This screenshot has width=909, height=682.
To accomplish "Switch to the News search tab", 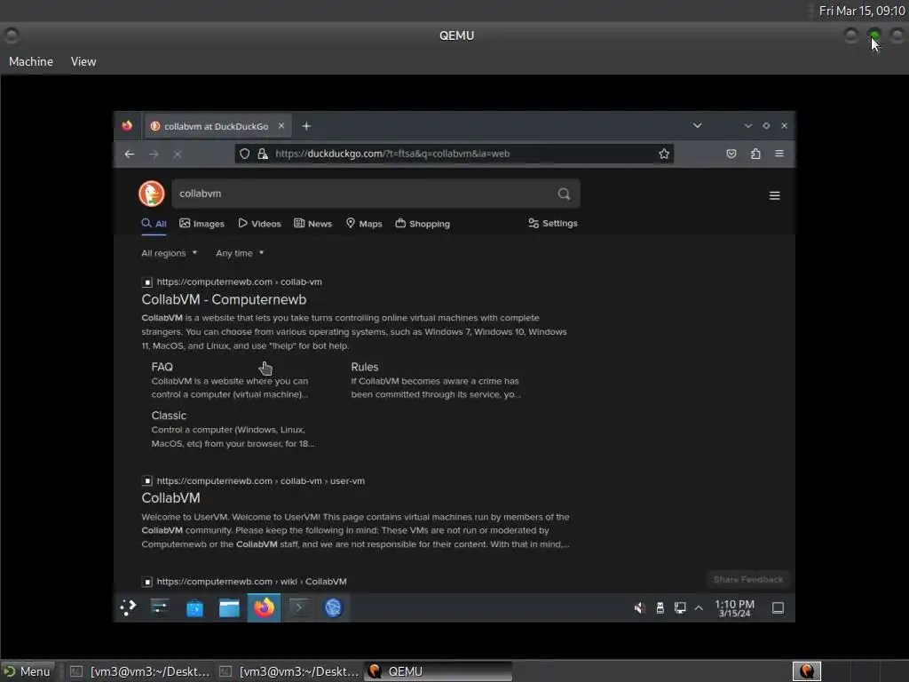I will click(x=313, y=223).
